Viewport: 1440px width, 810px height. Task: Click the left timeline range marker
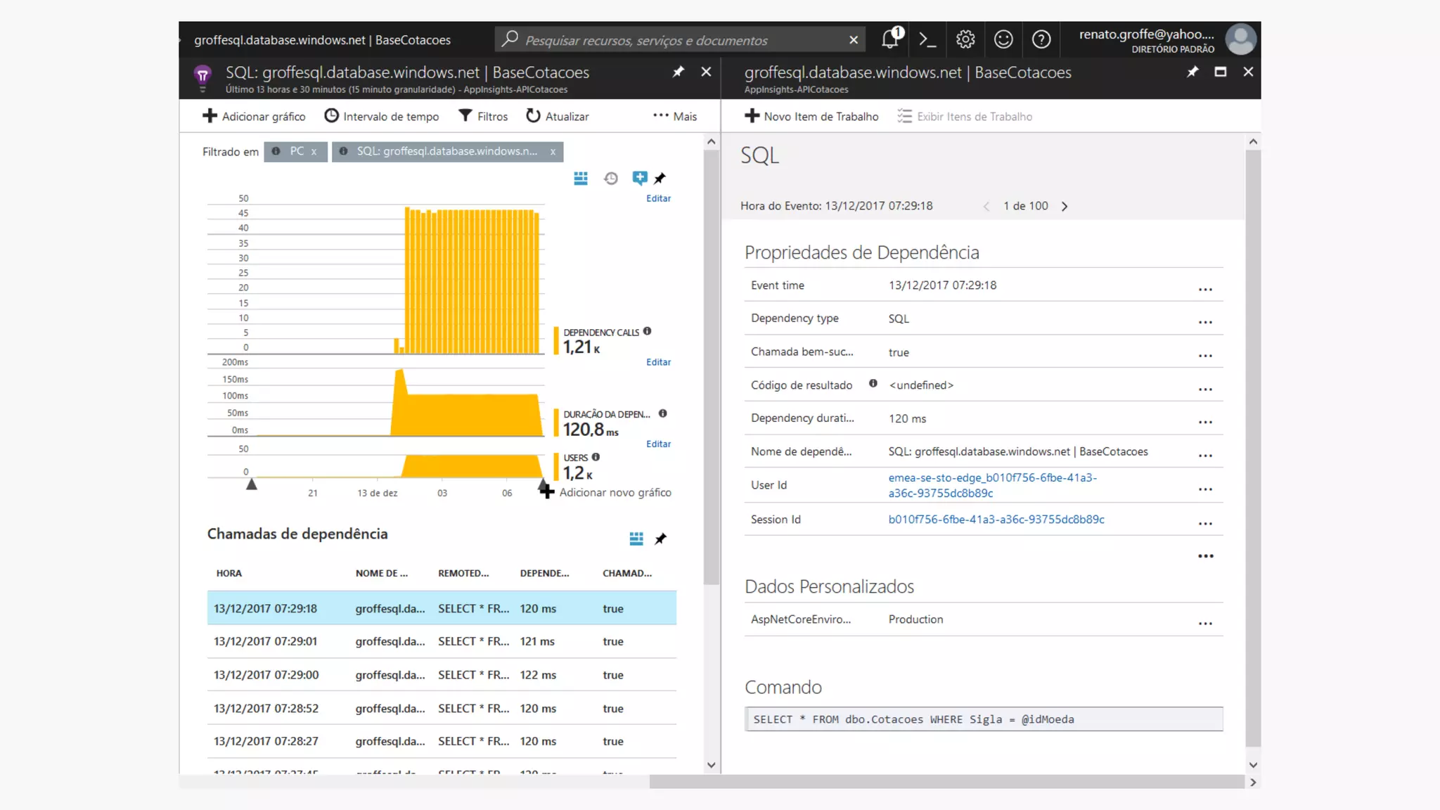tap(251, 484)
